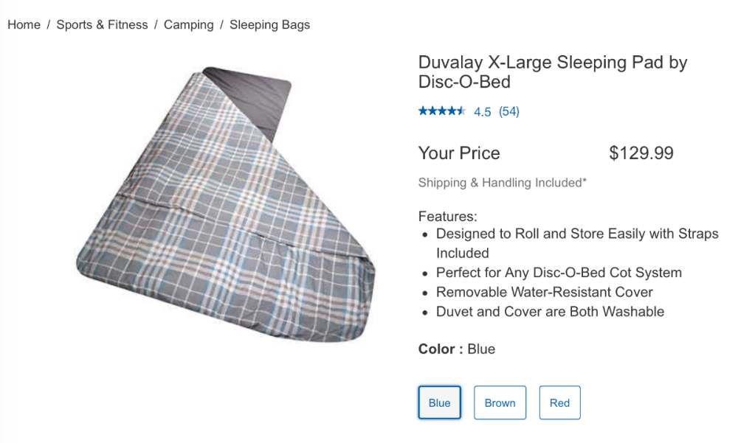
Task: Click the 4.5 rating number
Action: 482,112
